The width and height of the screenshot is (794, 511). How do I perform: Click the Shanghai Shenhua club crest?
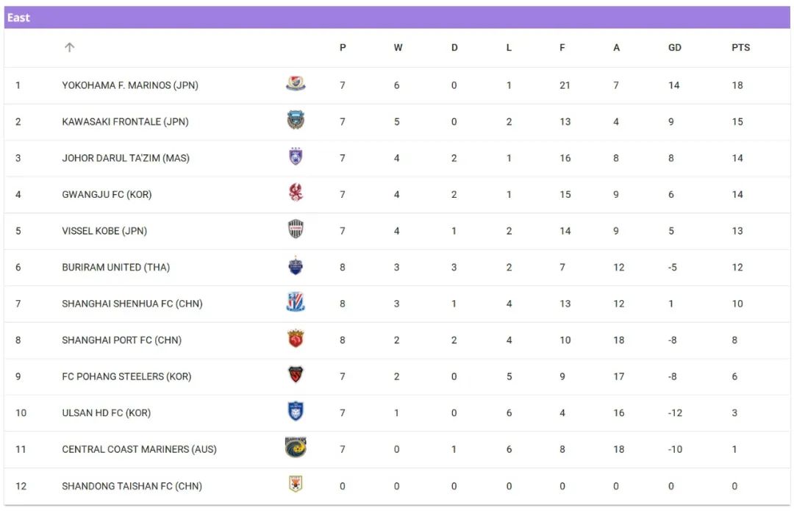[x=296, y=303]
